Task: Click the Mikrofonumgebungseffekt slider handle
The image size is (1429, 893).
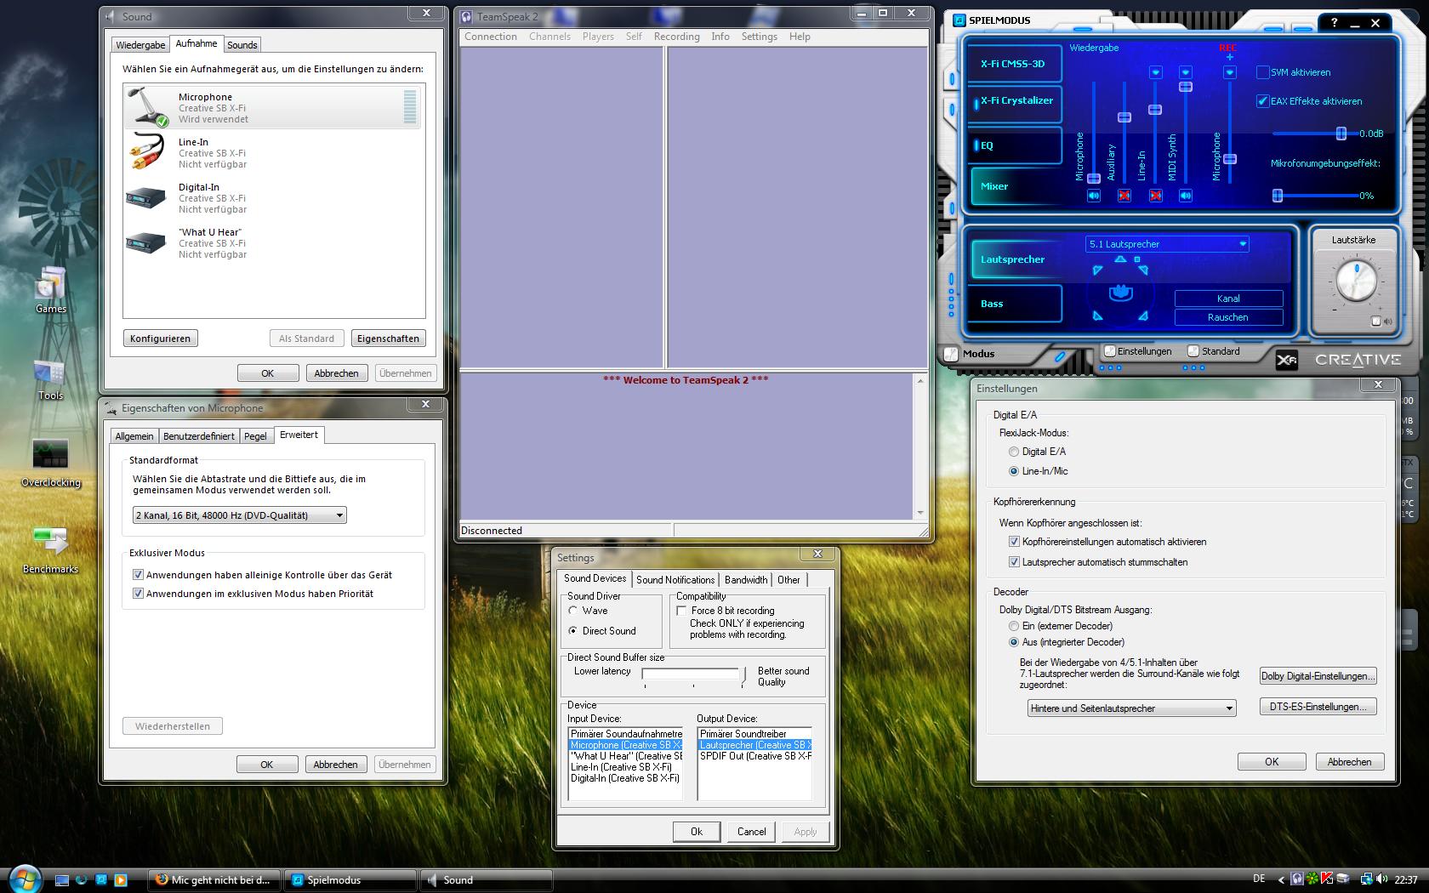Action: 1277,196
